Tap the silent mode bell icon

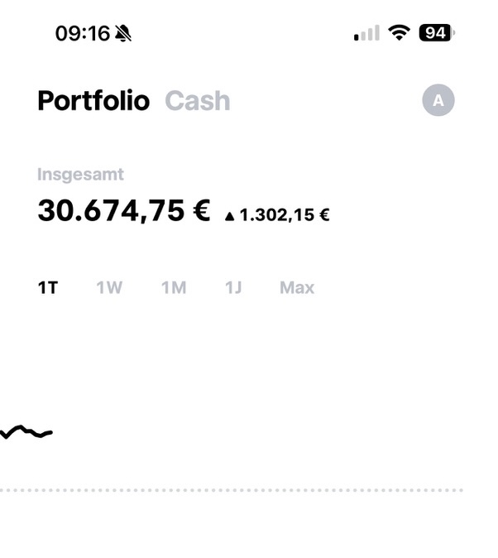tap(124, 33)
